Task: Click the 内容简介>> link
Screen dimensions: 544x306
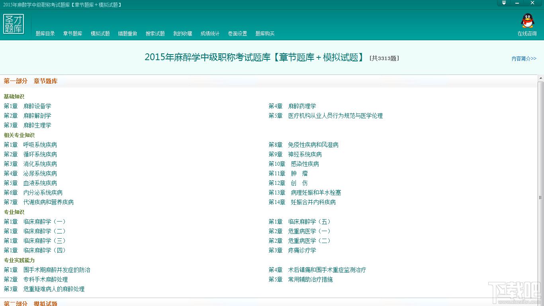Action: [524, 59]
